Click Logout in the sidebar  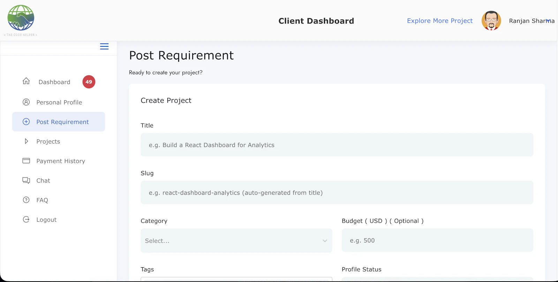(59, 220)
